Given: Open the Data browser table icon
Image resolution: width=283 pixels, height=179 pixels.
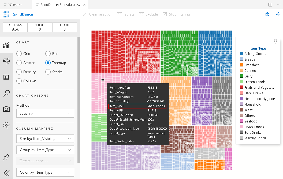Looking at the screenshot, I should coord(6,77).
